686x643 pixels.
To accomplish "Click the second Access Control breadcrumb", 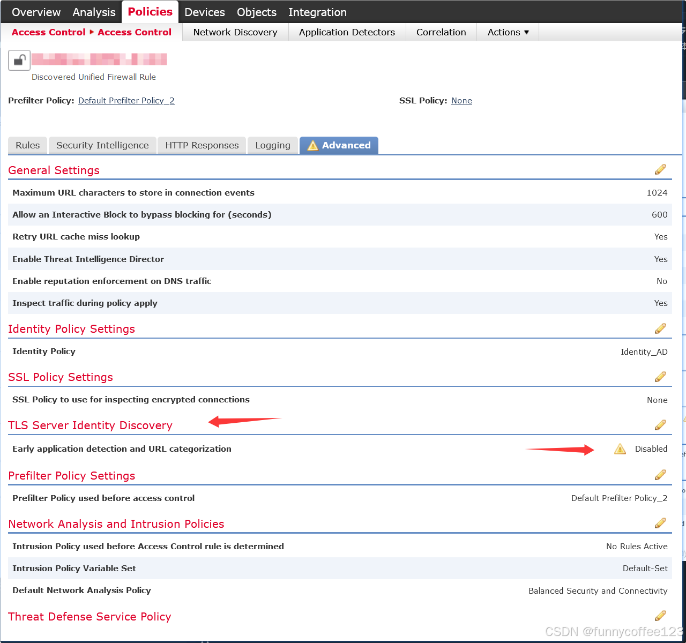I will click(135, 32).
